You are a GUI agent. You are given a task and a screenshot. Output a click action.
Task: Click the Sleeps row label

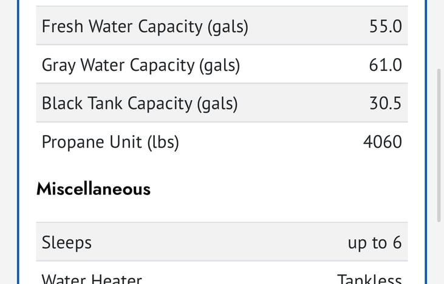pos(67,242)
